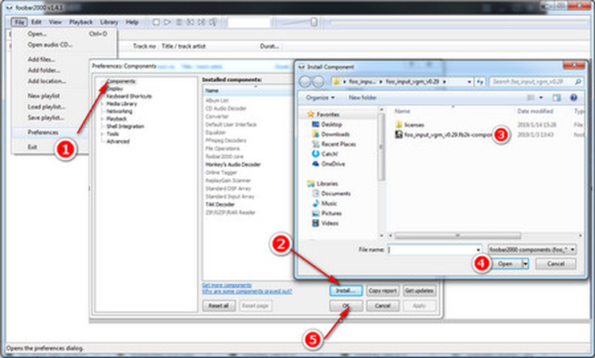Click the Show preview pane icon
The image size is (595, 358).
pos(556,98)
